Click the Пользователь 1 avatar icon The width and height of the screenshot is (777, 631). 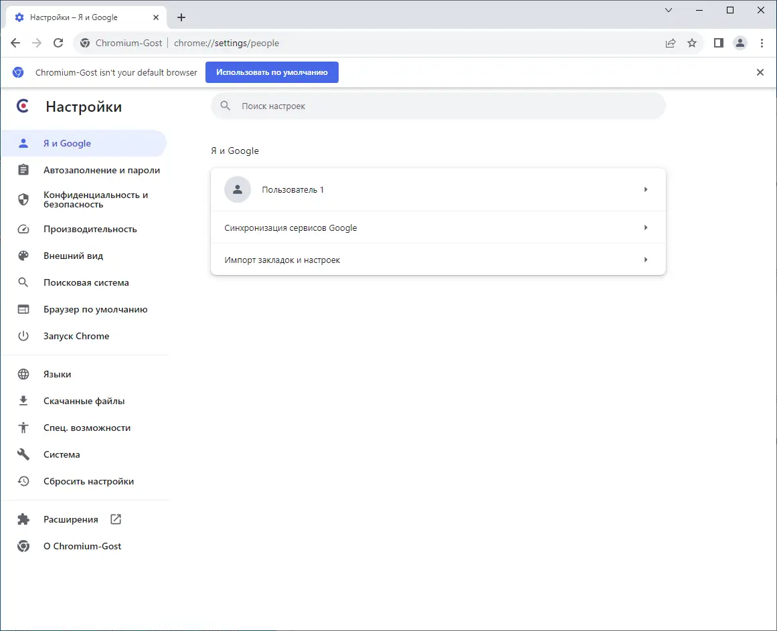238,189
